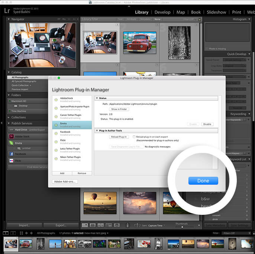The width and height of the screenshot is (255, 254).
Task: Click the Import button
Action: pyautogui.click(x=25, y=225)
